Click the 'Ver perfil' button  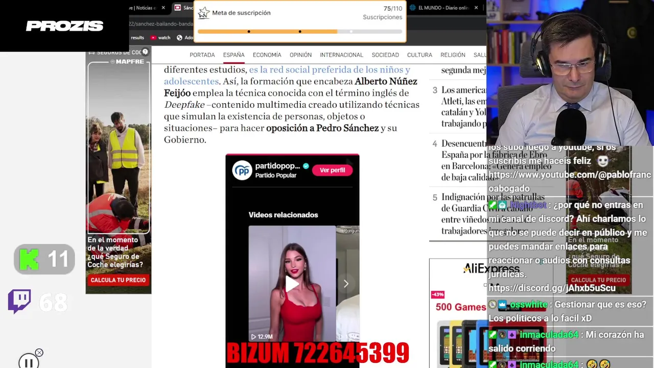[x=332, y=170]
